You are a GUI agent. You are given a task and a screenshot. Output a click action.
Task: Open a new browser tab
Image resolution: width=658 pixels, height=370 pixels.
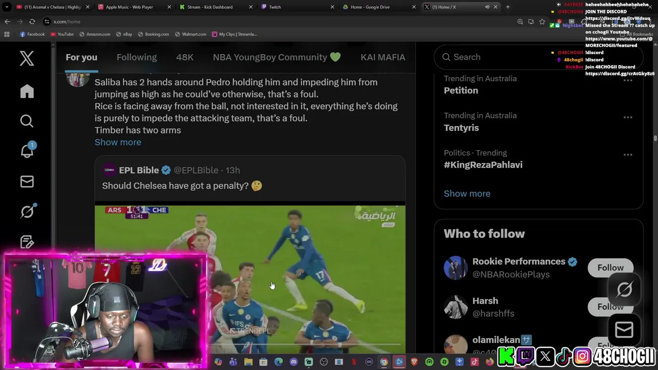pyautogui.click(x=508, y=7)
